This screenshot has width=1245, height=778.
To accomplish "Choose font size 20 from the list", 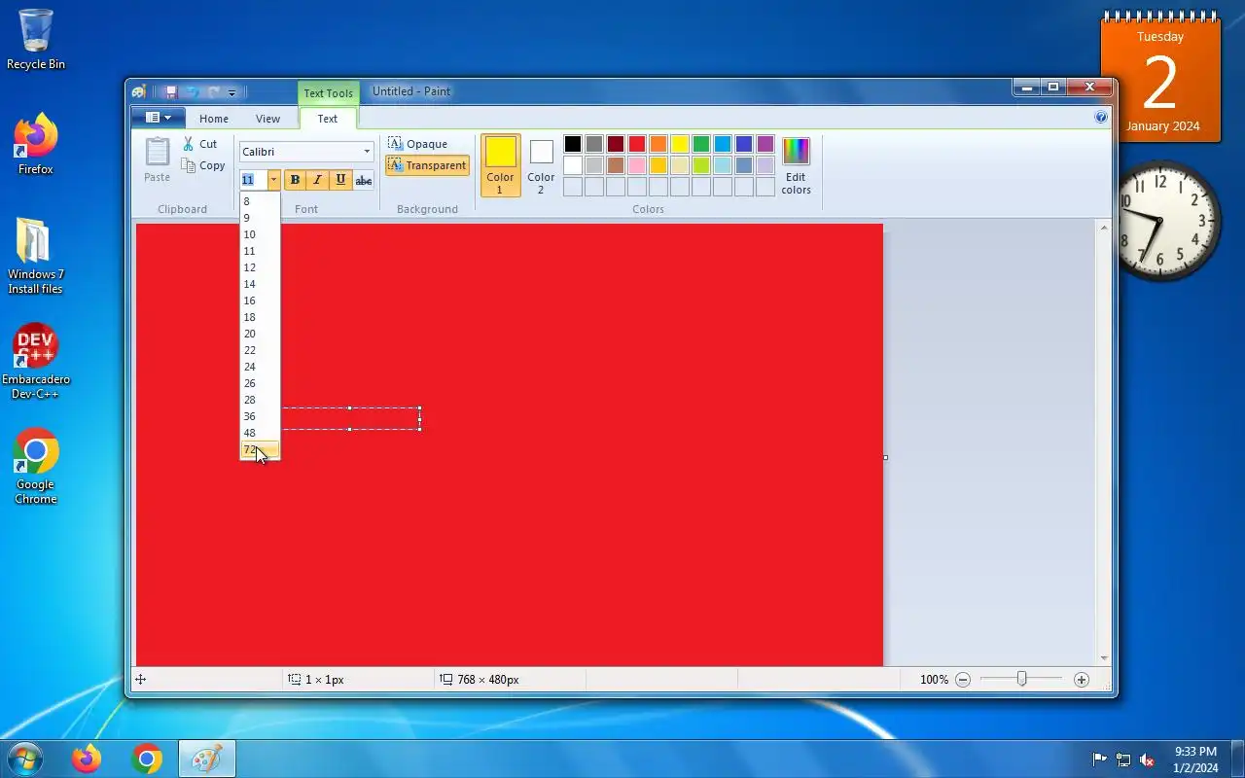I will (260, 334).
